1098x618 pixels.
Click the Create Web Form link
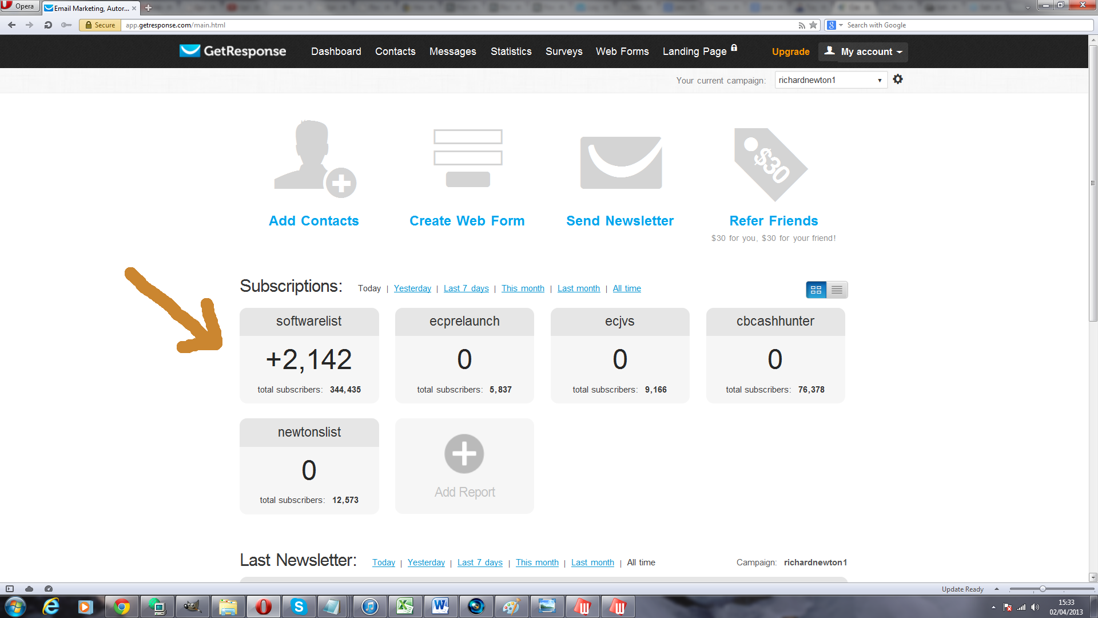point(467,221)
